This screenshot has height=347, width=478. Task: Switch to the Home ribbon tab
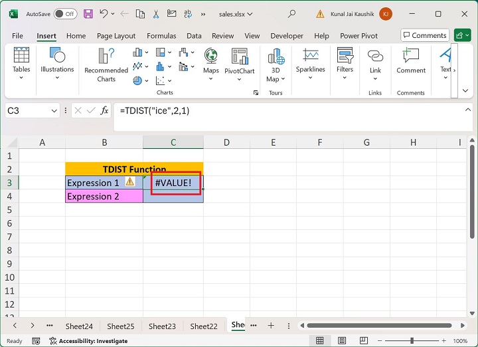pyautogui.click(x=76, y=36)
